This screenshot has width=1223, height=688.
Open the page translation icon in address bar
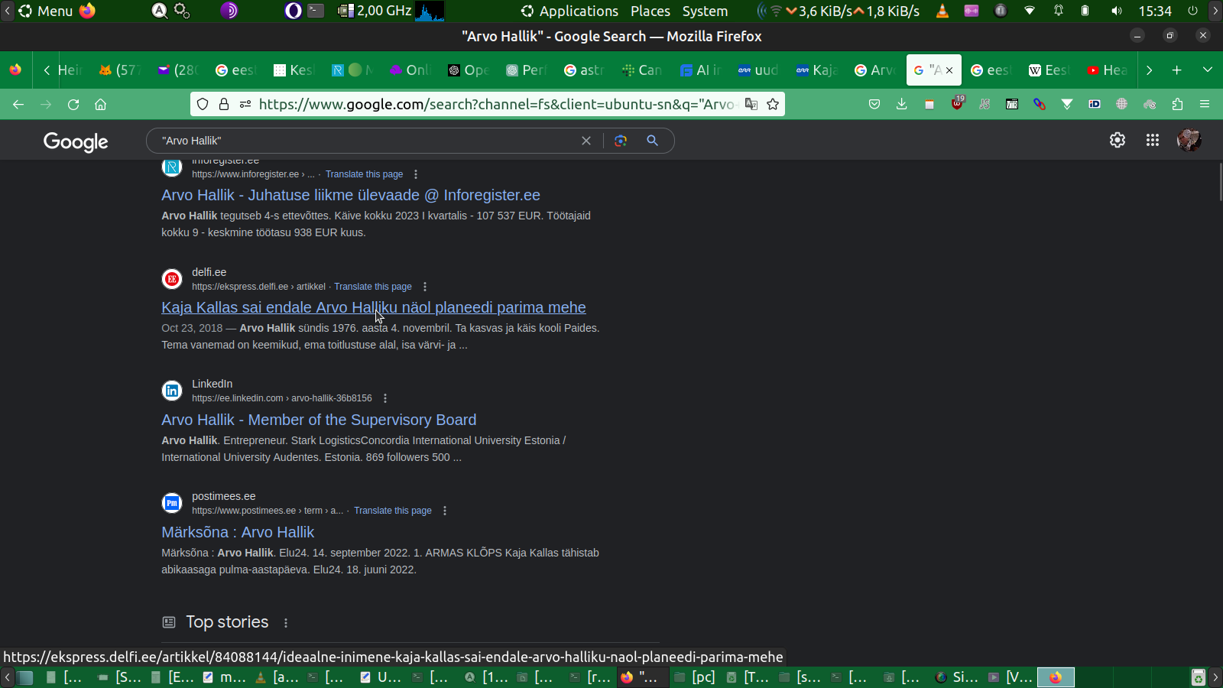click(751, 104)
